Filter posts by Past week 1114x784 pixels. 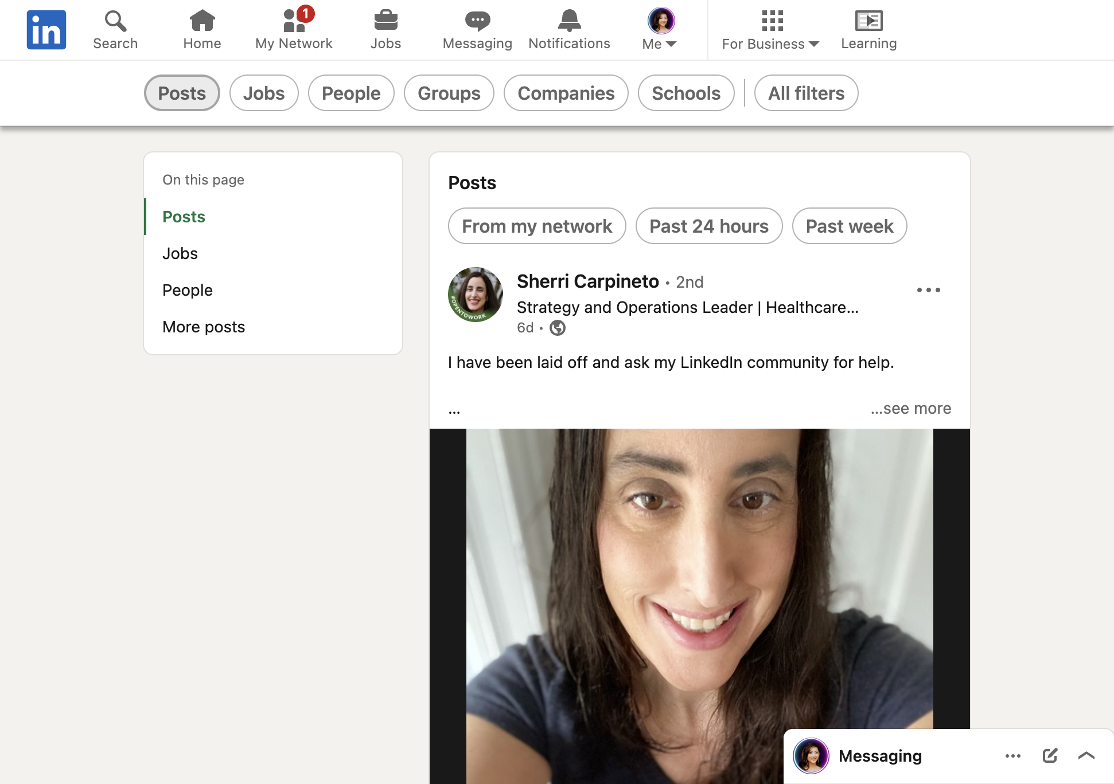[850, 226]
